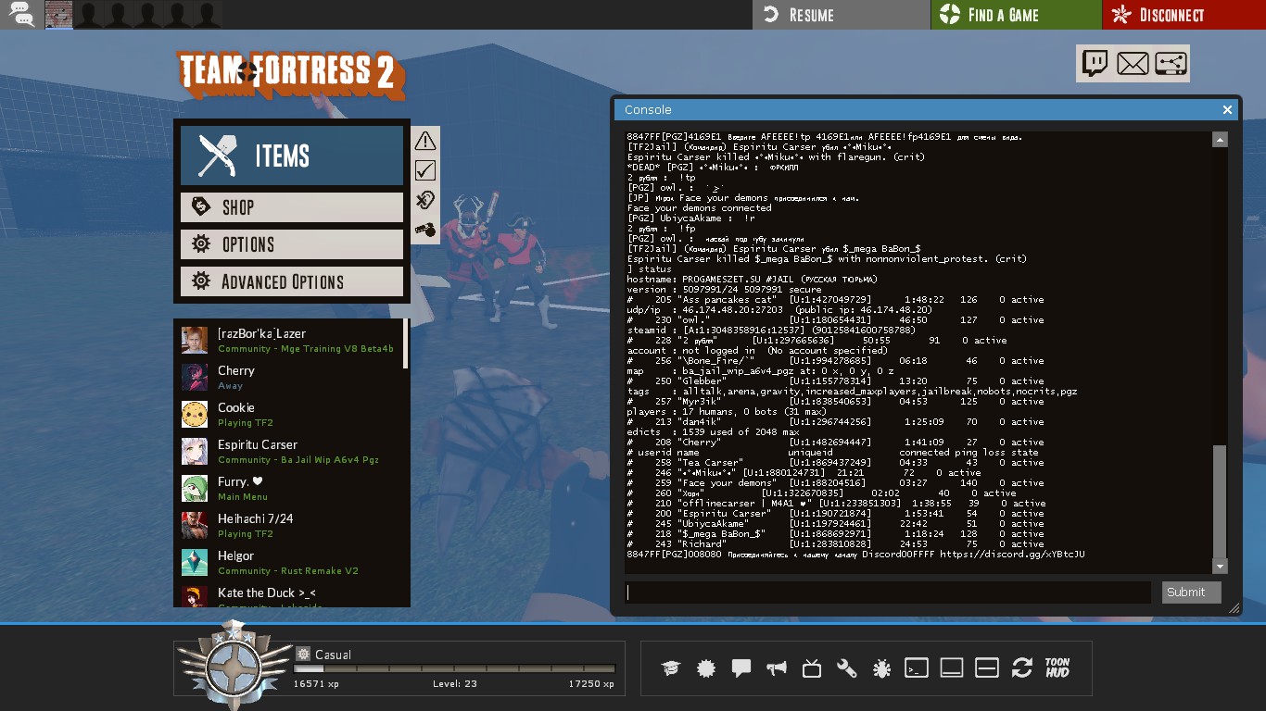Screen dimensions: 1266x711
Task: Open the mute players icon
Action: pyautogui.click(x=425, y=200)
